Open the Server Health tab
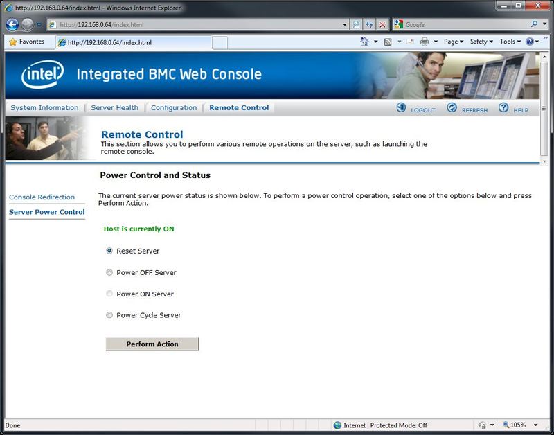 pos(114,108)
